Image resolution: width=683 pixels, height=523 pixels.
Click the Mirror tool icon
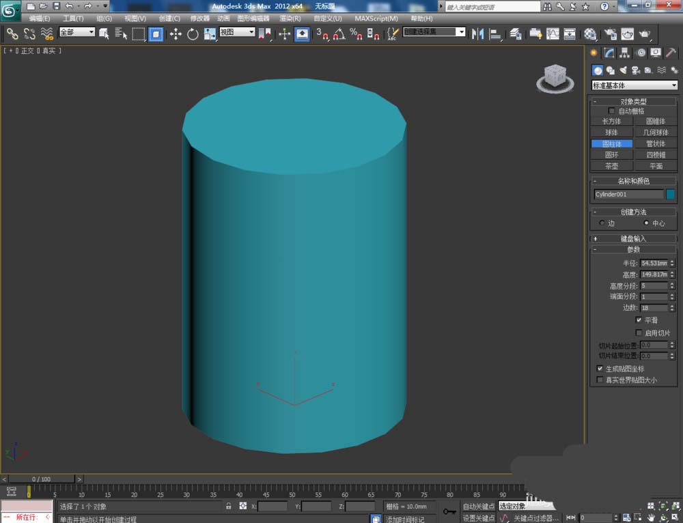pyautogui.click(x=478, y=33)
